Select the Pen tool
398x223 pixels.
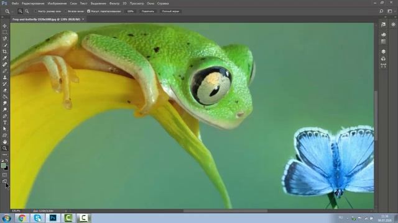(x=4, y=116)
